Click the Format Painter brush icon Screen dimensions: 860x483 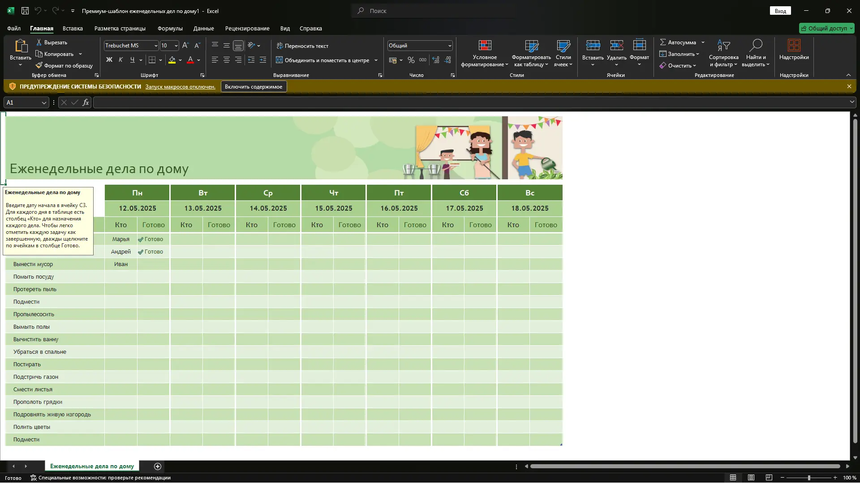39,66
